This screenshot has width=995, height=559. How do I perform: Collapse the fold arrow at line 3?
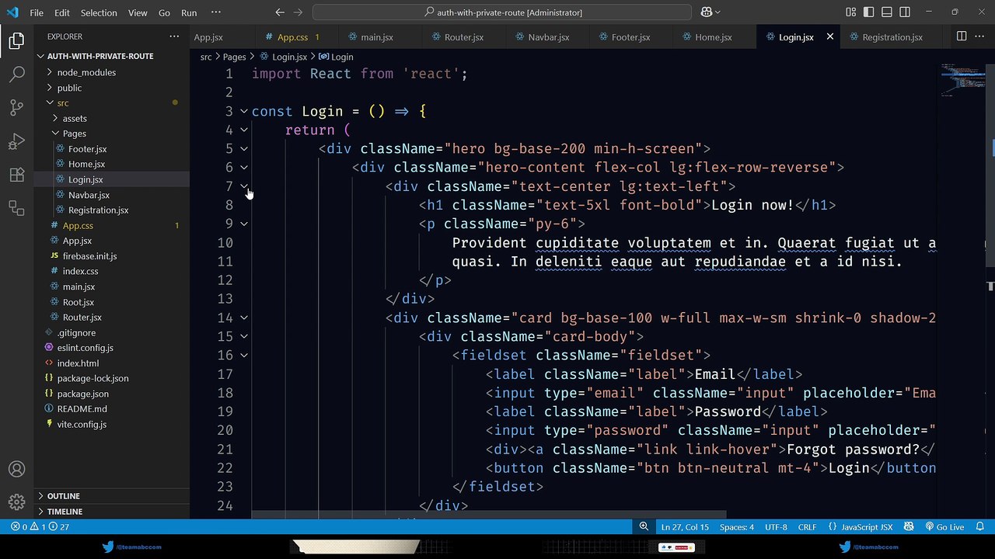tap(244, 111)
